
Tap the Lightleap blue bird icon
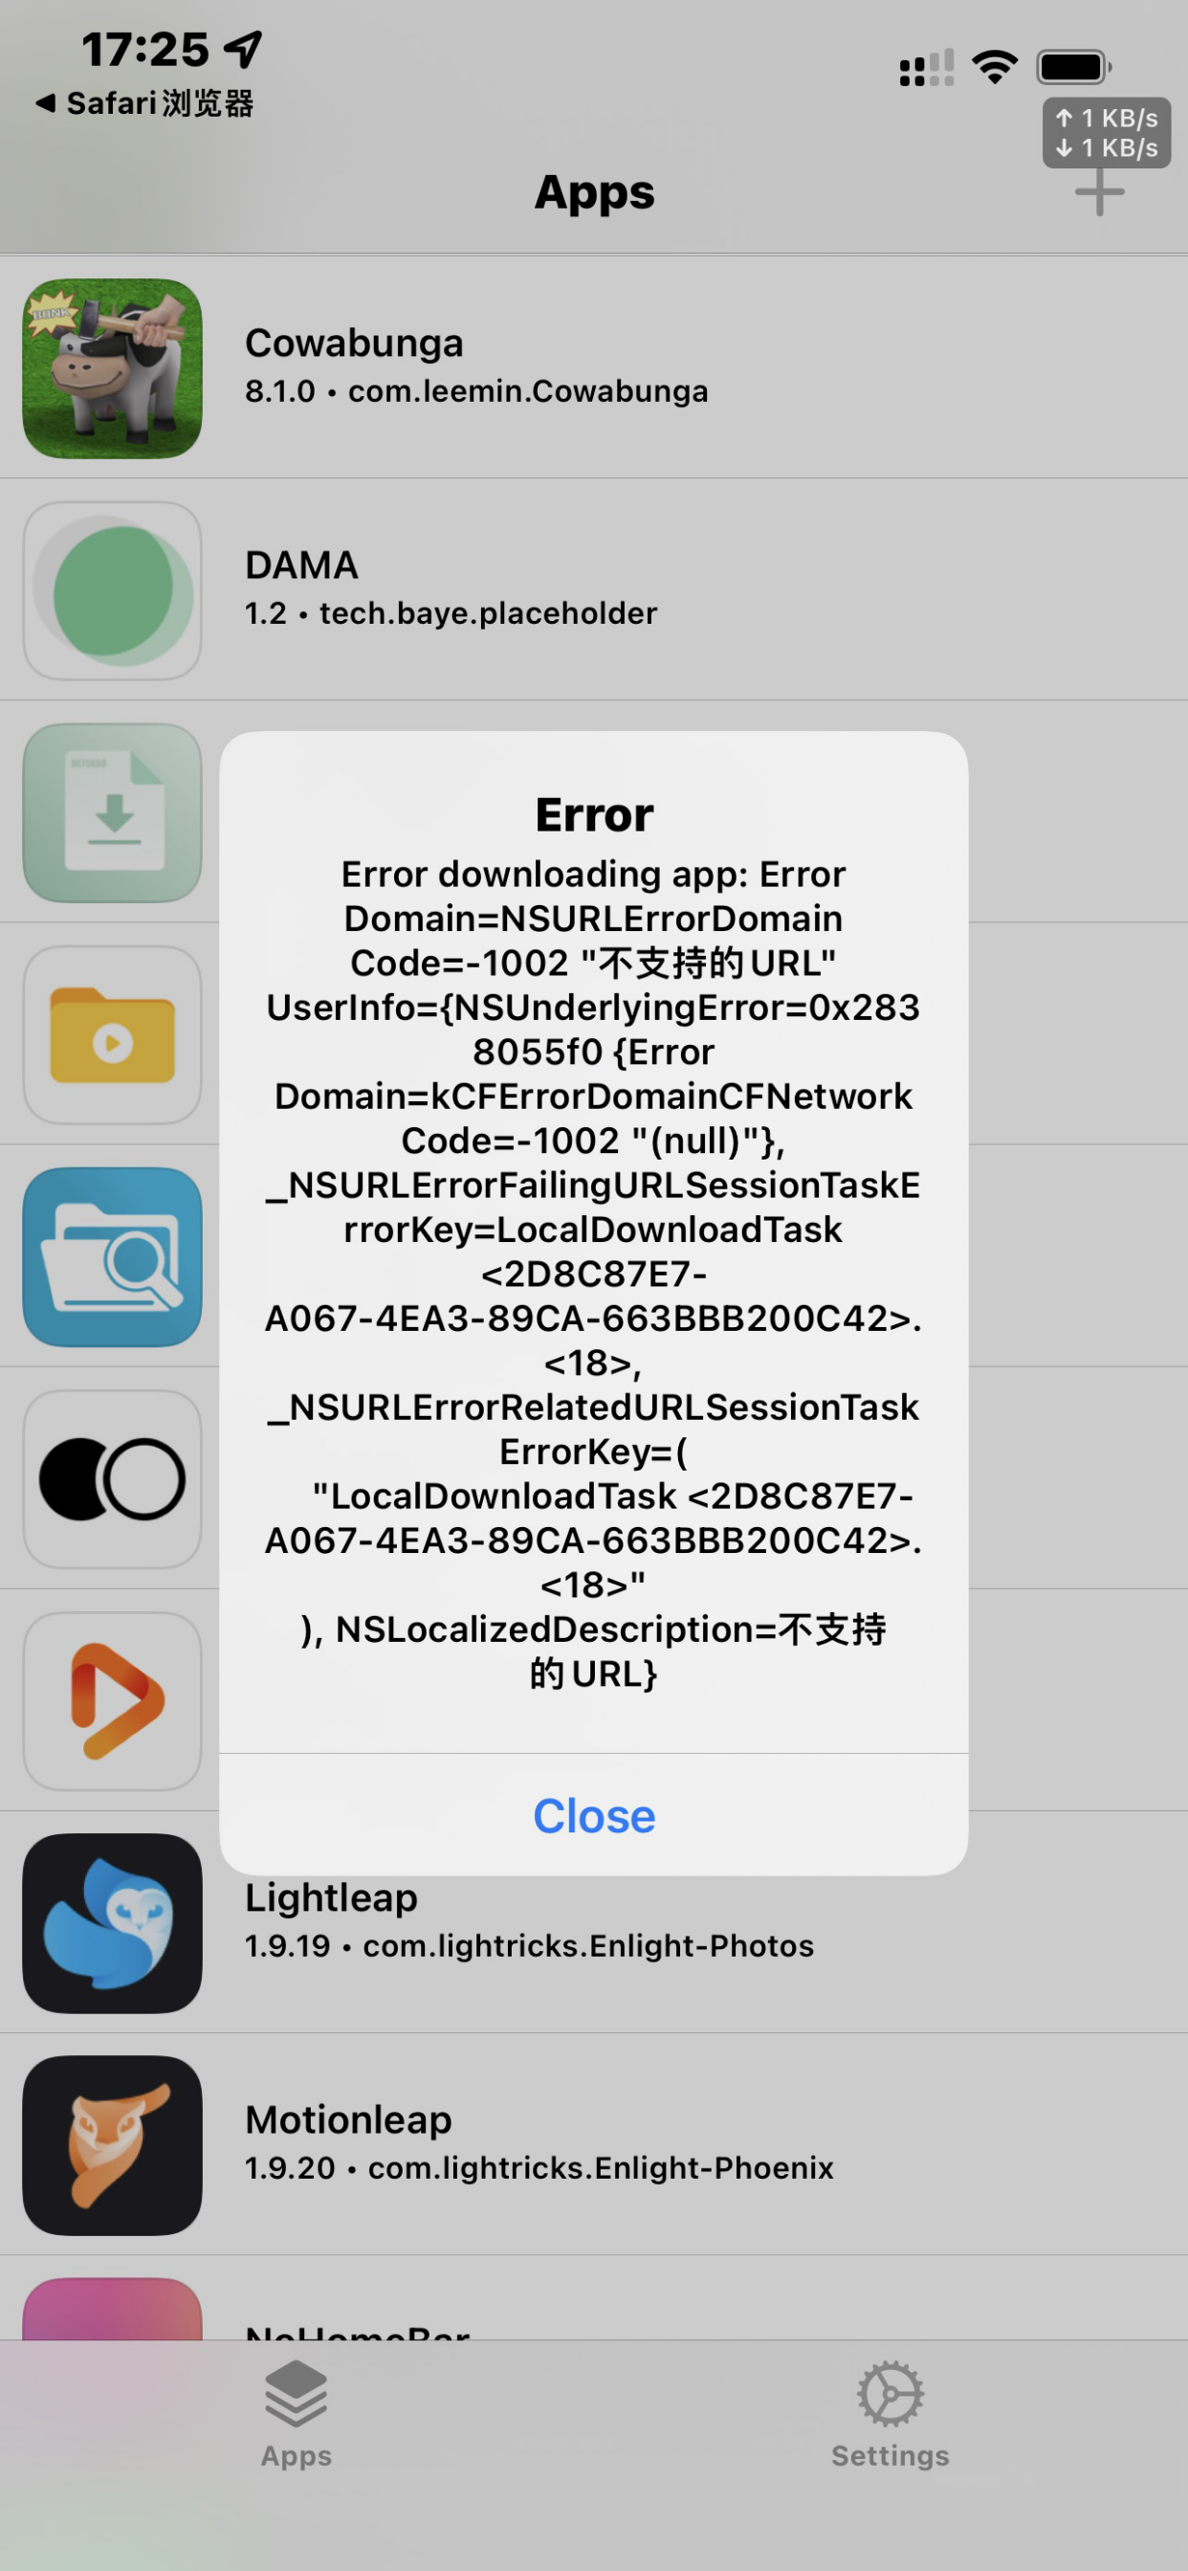pos(113,1923)
